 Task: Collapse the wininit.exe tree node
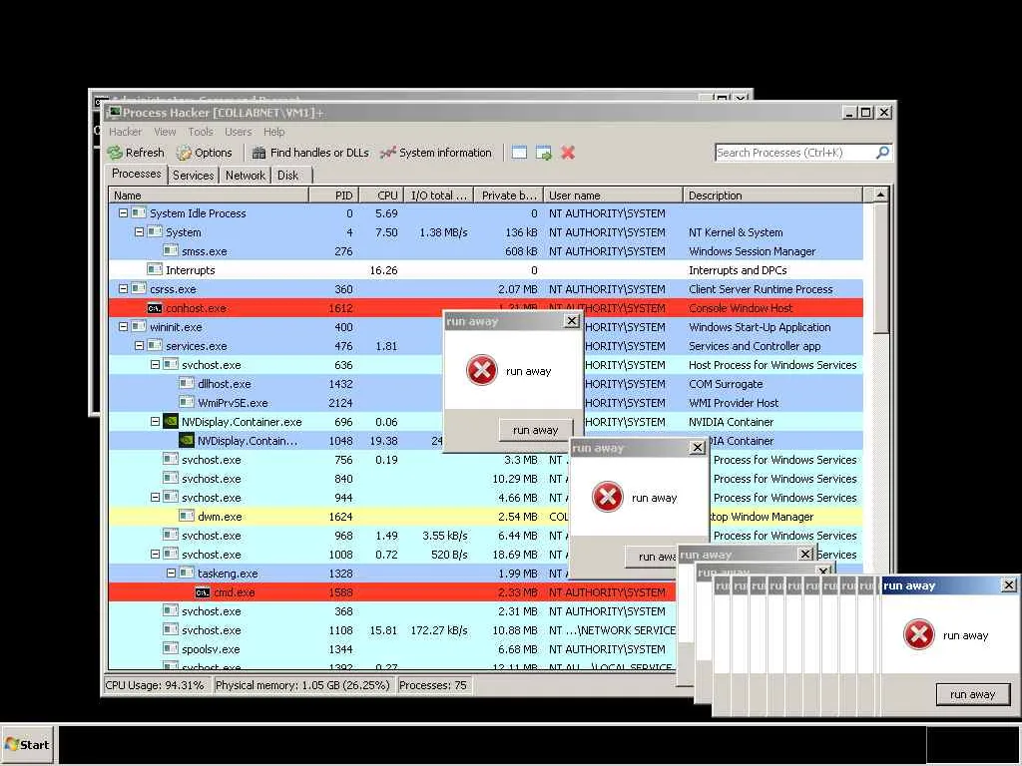(x=123, y=327)
